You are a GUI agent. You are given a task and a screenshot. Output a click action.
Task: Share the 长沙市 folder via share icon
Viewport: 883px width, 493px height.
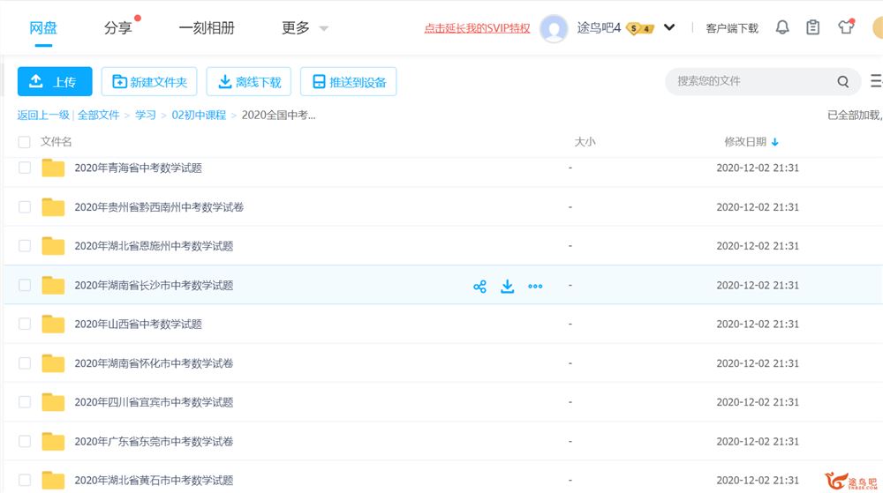[x=479, y=286]
